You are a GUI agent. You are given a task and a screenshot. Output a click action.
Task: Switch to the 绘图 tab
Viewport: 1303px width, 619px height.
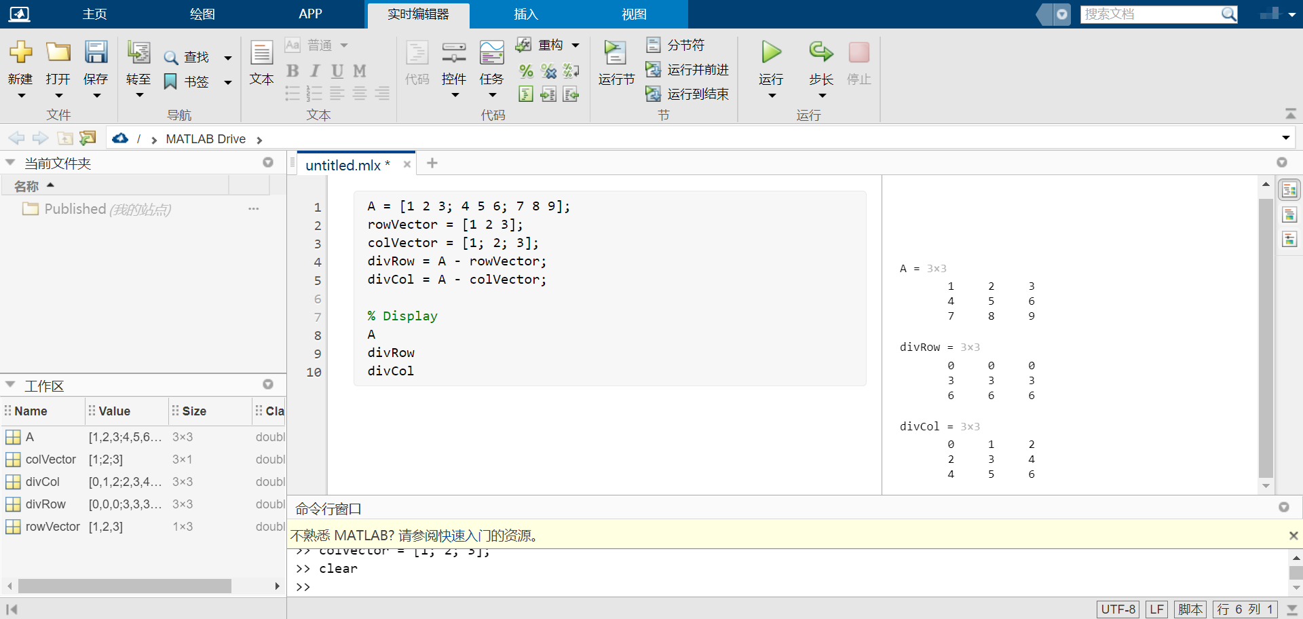coord(202,14)
